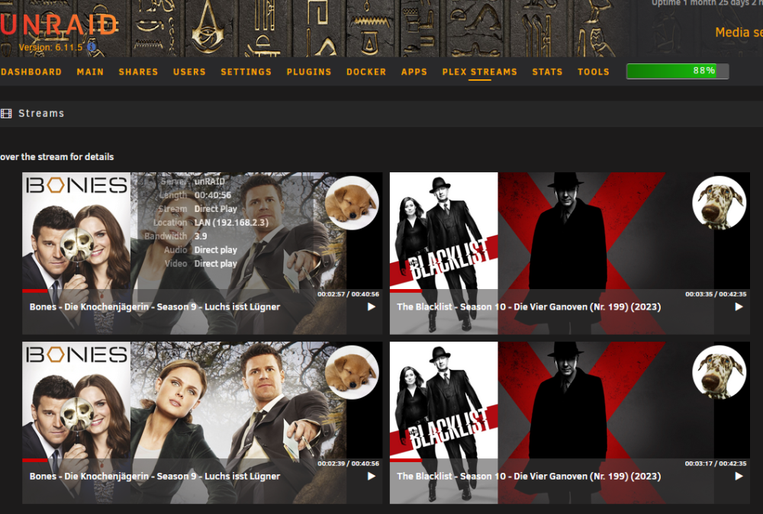The height and width of the screenshot is (514, 763).
Task: Click the Blacklist episode title on the stream at 00:03:35
Action: 529,307
